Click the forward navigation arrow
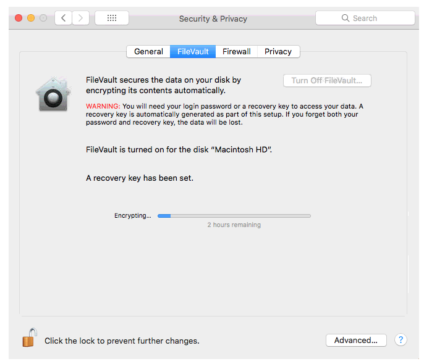Viewport: 424px width, 364px height. pyautogui.click(x=80, y=18)
